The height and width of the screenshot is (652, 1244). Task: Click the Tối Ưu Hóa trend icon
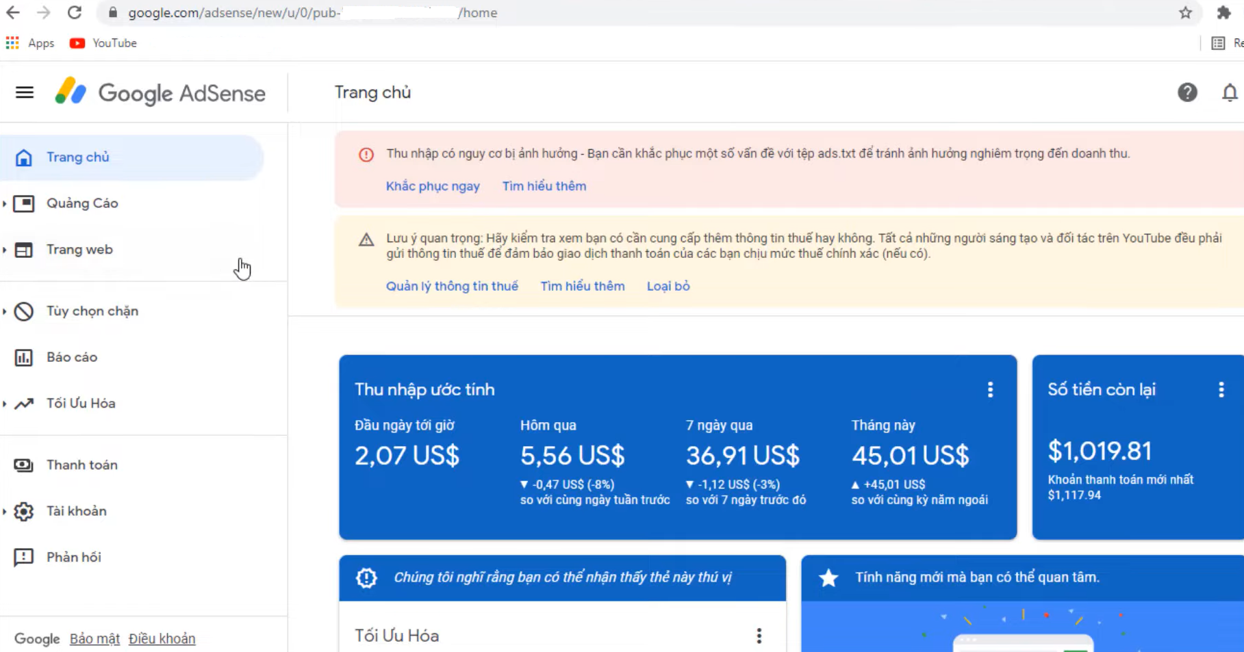click(x=24, y=404)
